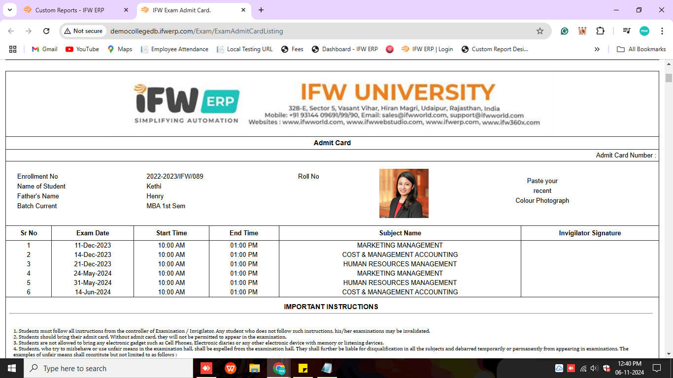Screen dimensions: 673x378
Task: Open Sticky Notes from the taskbar
Action: (303, 368)
